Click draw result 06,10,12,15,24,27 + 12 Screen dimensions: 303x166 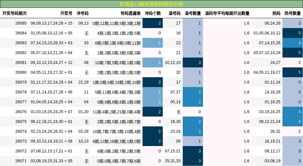(x=51, y=63)
